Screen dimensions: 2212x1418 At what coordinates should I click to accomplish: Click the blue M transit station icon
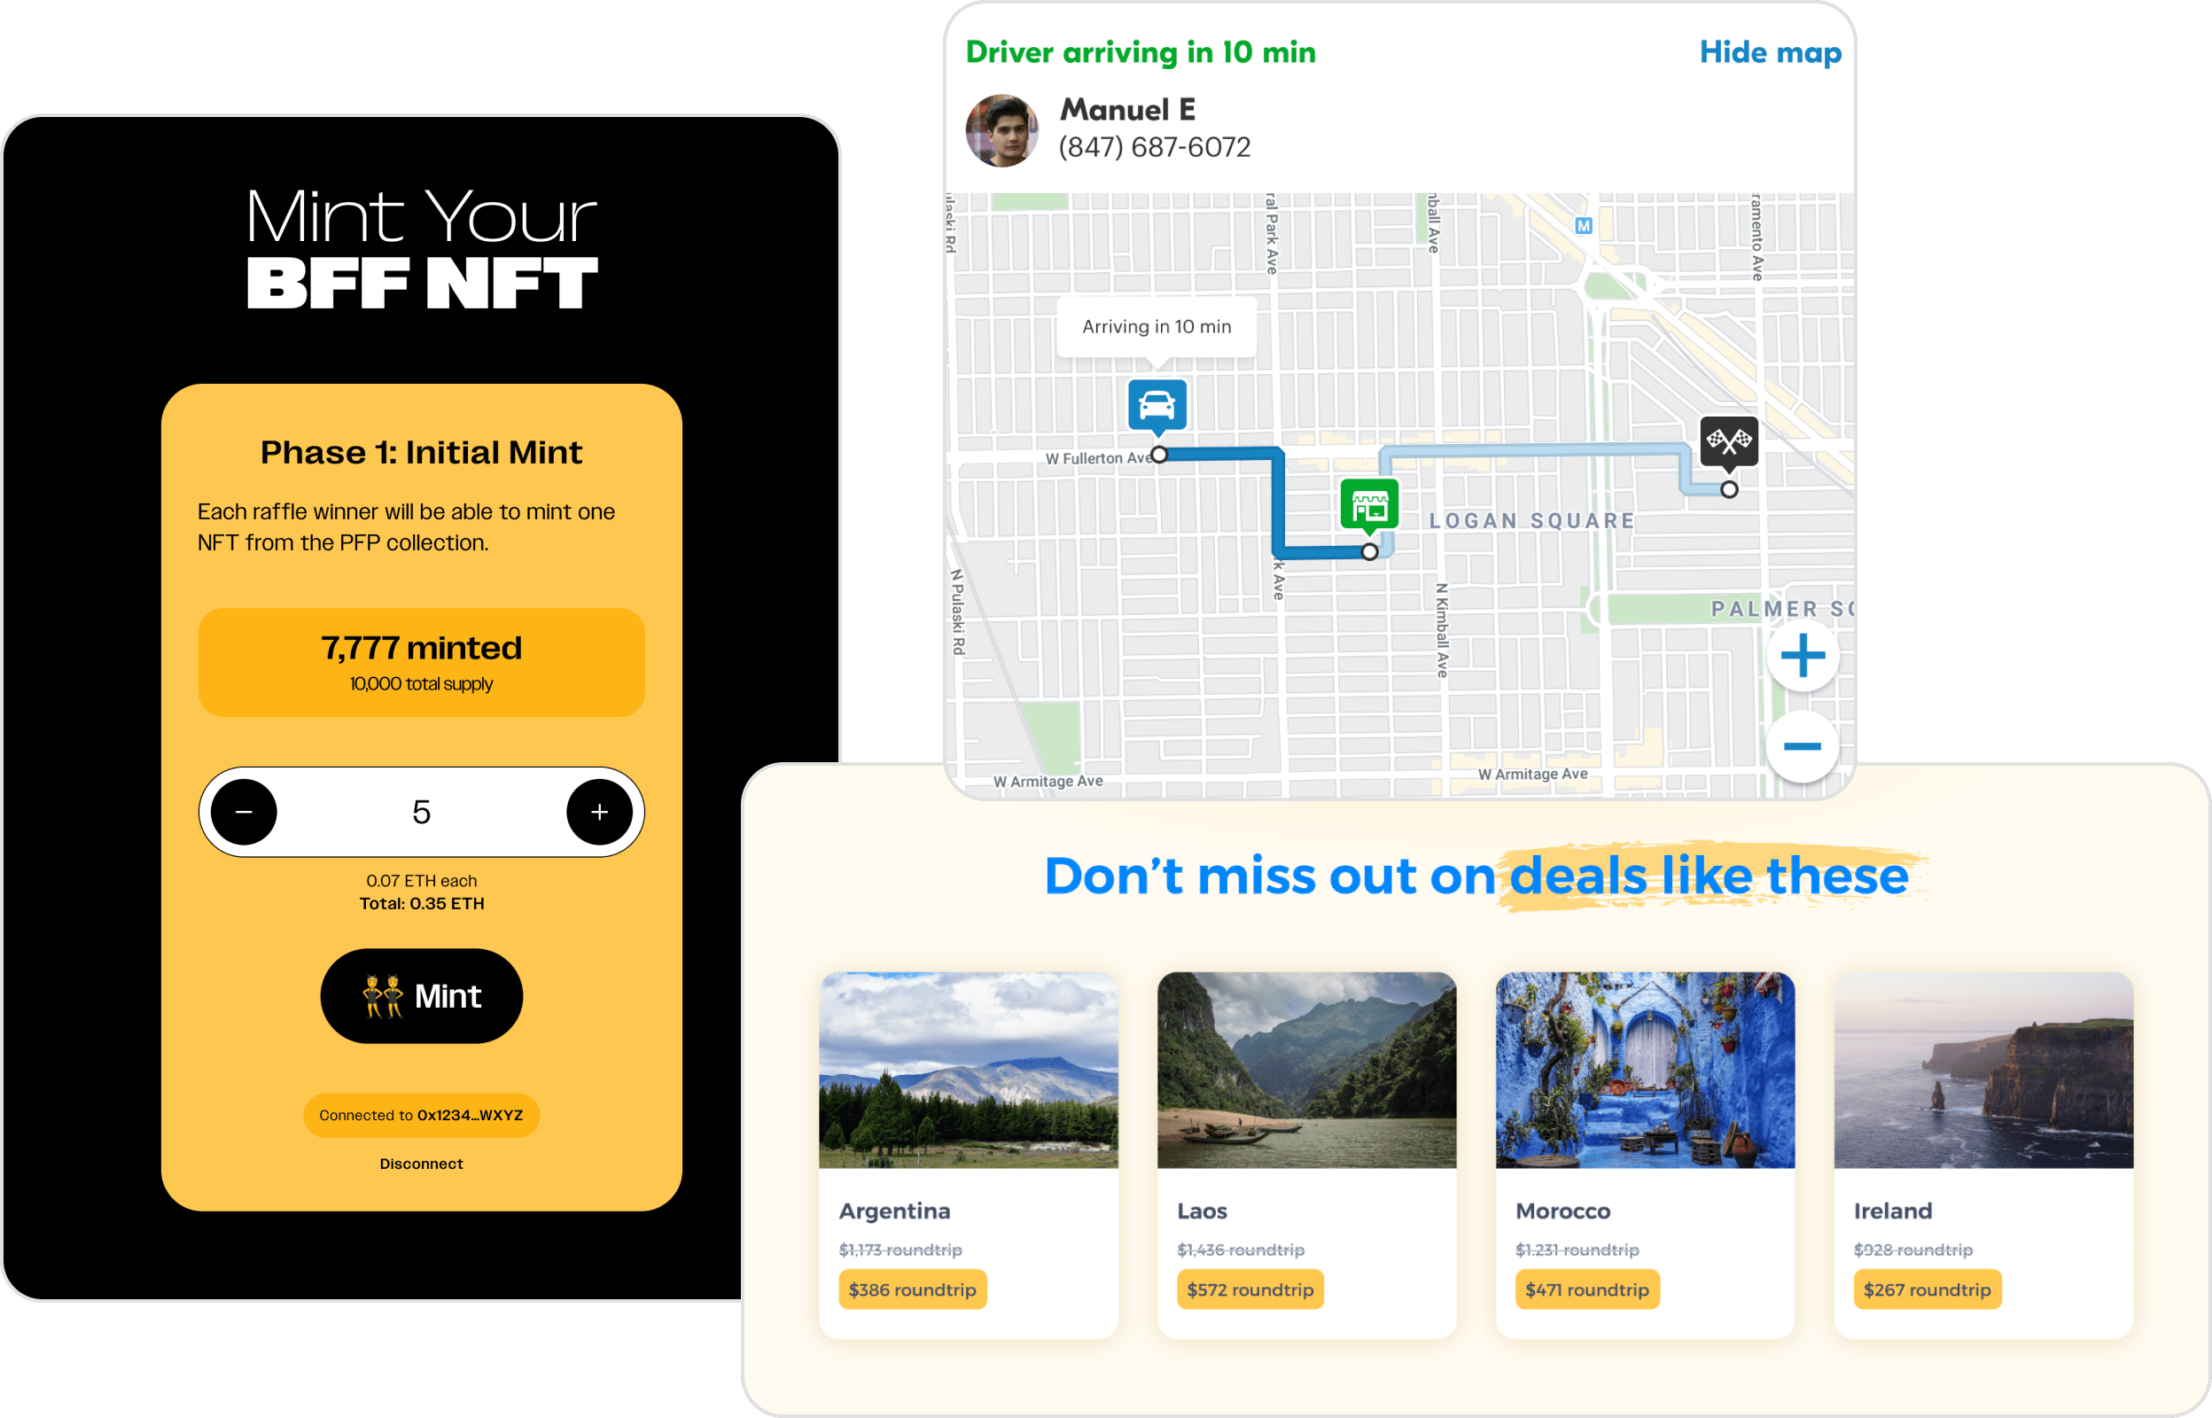pos(1584,226)
